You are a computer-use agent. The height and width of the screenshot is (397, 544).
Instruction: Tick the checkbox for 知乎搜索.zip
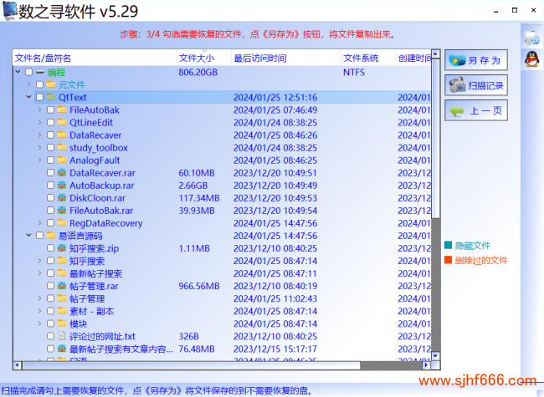point(51,248)
